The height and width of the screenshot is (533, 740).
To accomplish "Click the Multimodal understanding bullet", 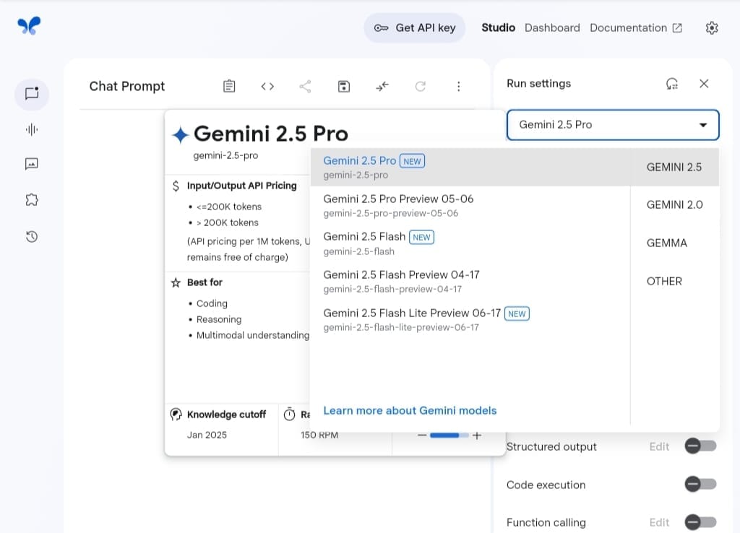I will (x=252, y=335).
